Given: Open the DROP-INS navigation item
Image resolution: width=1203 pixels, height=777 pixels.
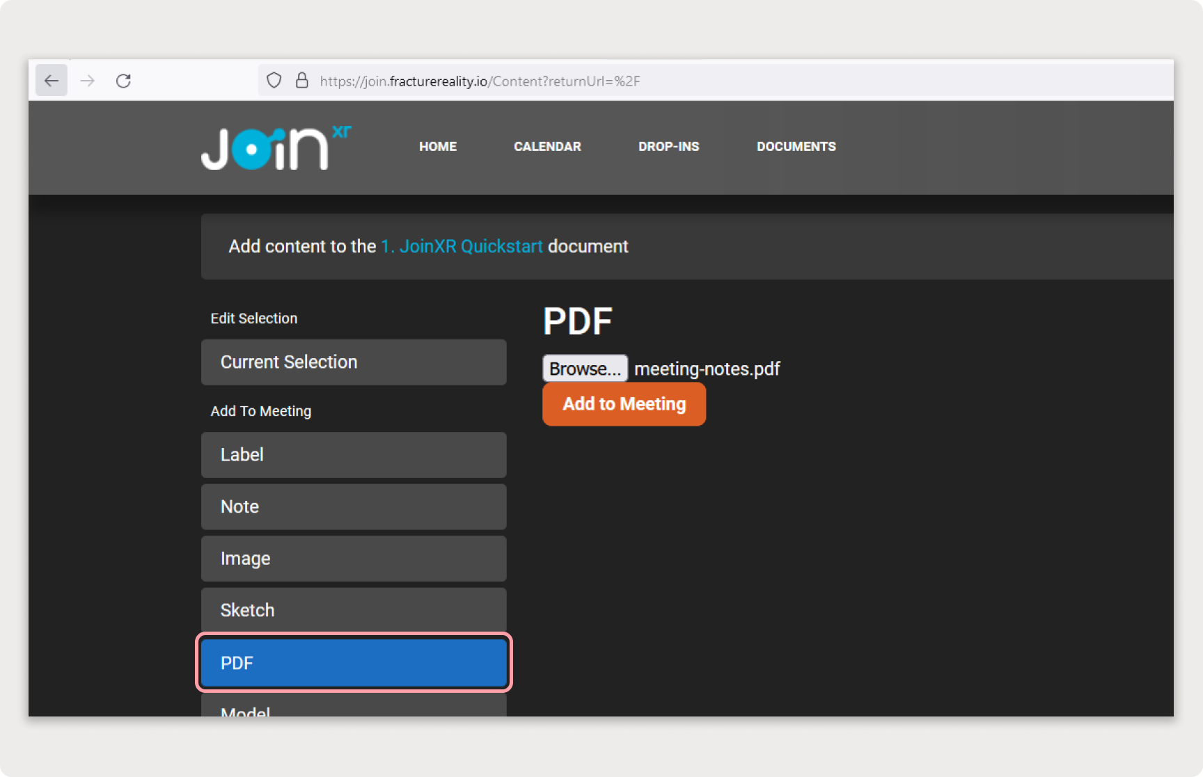Looking at the screenshot, I should coord(668,147).
